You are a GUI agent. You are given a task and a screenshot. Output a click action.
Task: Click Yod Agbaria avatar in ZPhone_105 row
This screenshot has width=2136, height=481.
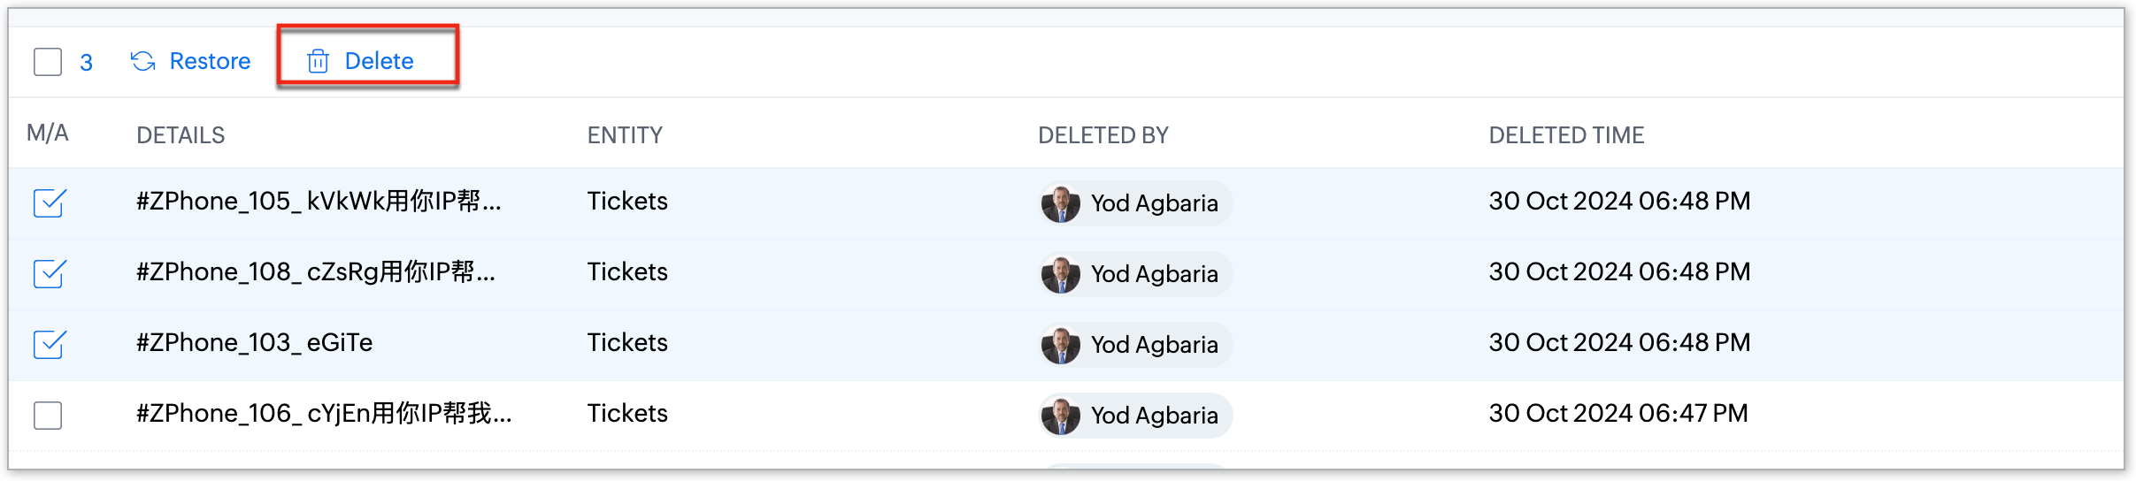pyautogui.click(x=1060, y=203)
